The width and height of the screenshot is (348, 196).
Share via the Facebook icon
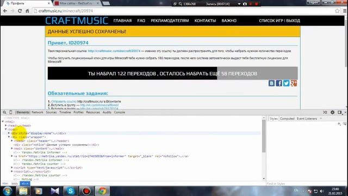pos(279,83)
